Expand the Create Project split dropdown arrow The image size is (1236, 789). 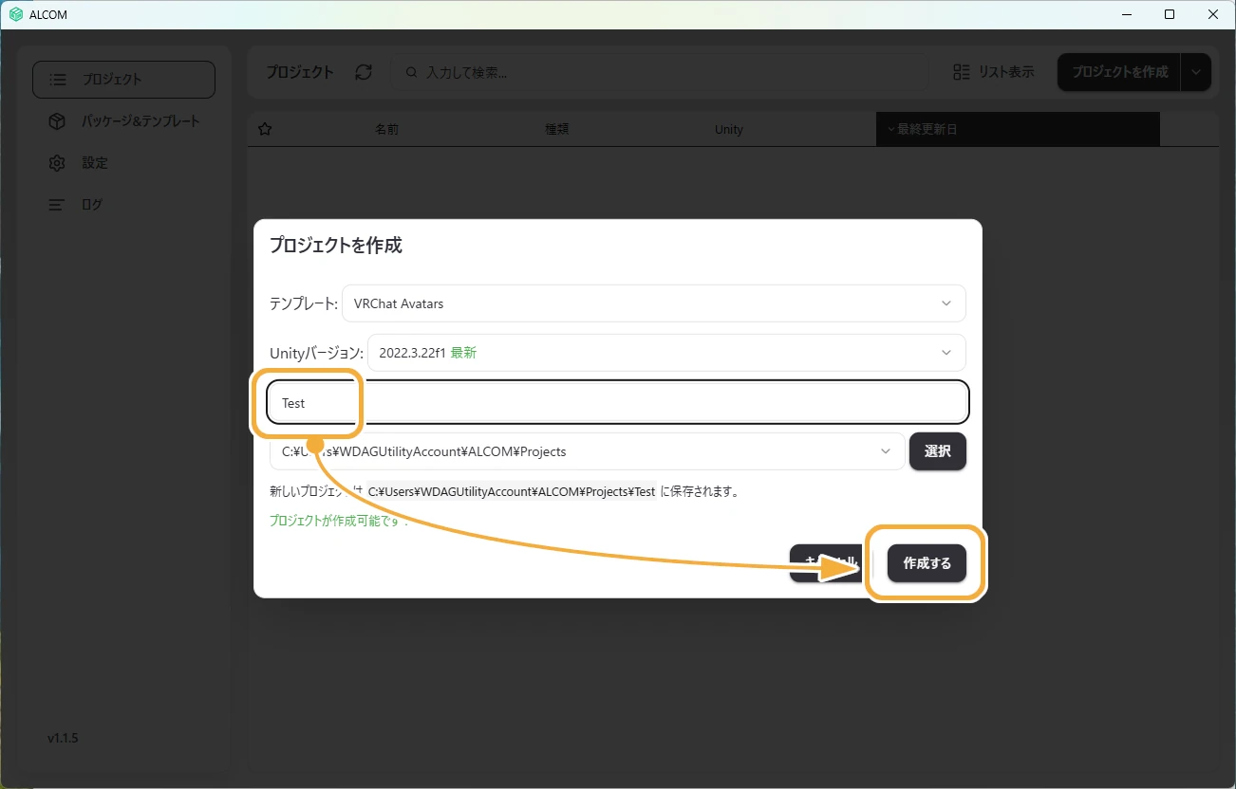click(x=1196, y=72)
